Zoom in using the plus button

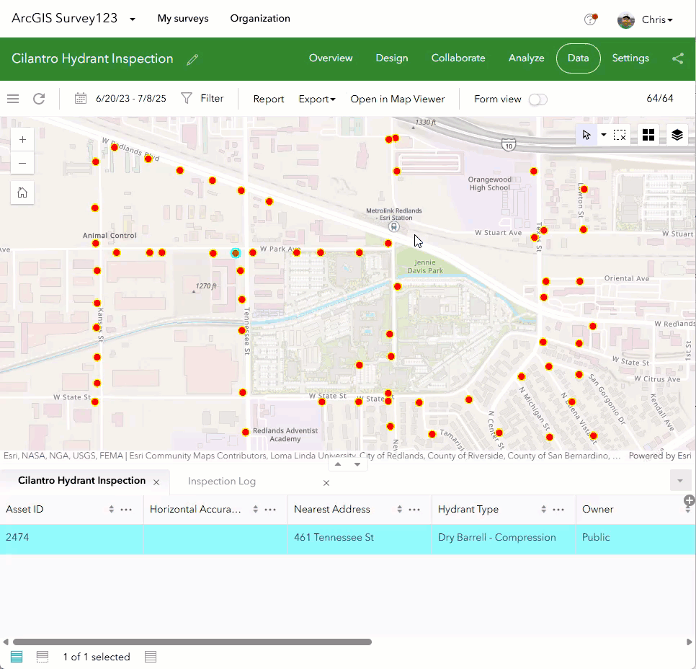pyautogui.click(x=22, y=138)
